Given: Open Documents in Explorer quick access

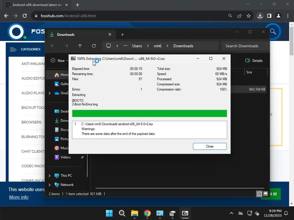Looking at the screenshot, I should click(x=61, y=130).
